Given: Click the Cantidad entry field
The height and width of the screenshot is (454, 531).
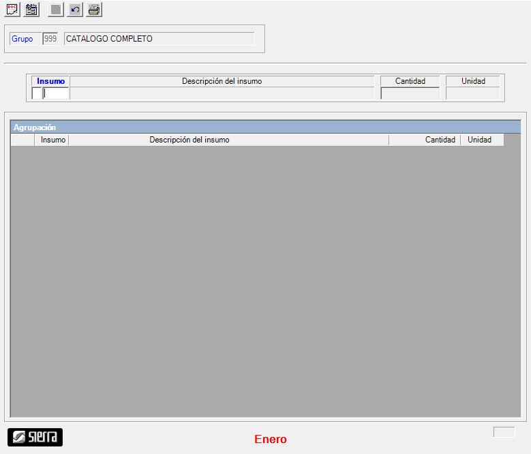Looking at the screenshot, I should pyautogui.click(x=410, y=93).
